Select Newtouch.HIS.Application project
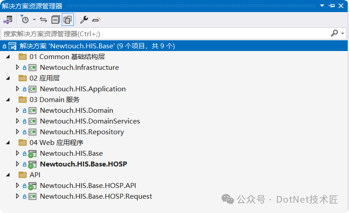This screenshot has height=213, width=349. 83,89
